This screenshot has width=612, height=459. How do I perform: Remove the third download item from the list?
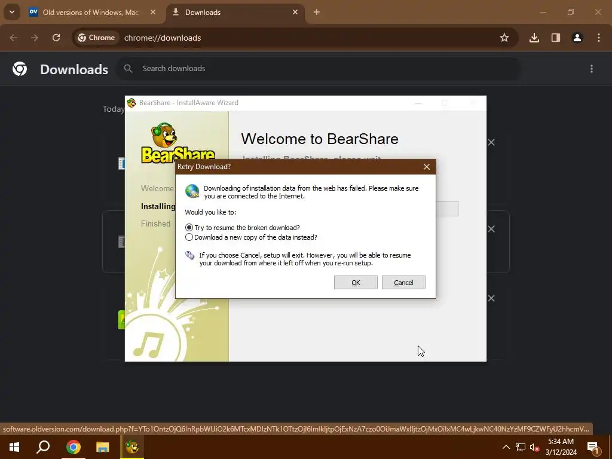coord(491,299)
